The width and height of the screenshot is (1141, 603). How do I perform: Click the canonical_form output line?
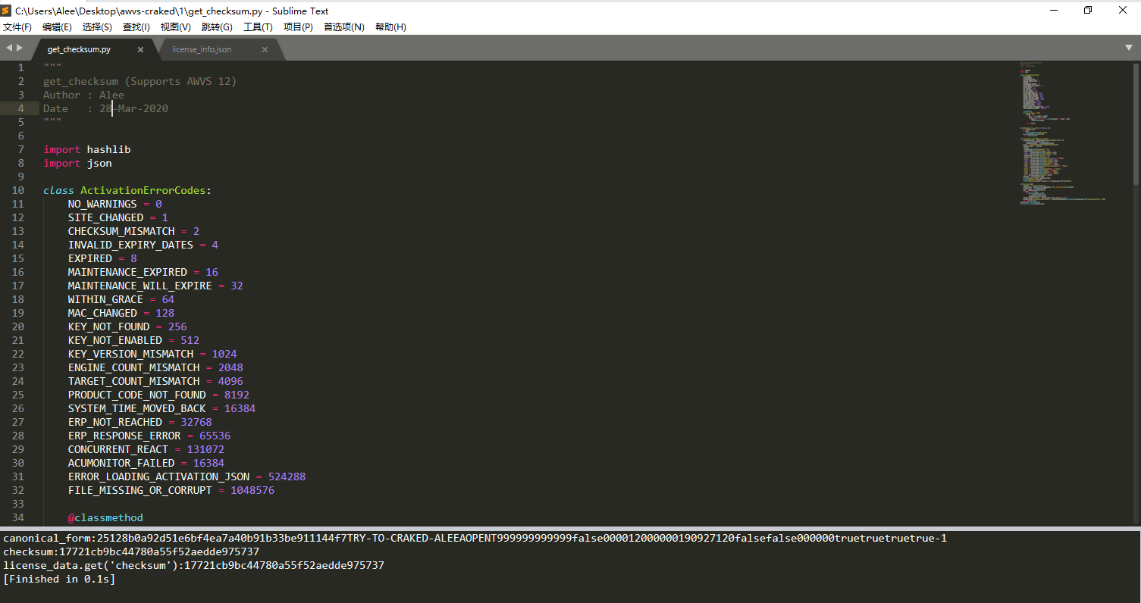475,538
